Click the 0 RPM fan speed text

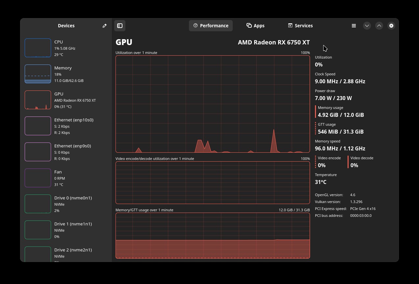coord(60,178)
